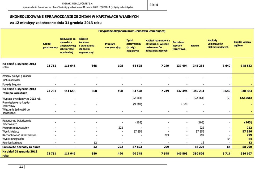Click the row label 'Na dzień 31 grudnia 2013 roku'
Screen dimensions: 255x169
click(x=20, y=153)
